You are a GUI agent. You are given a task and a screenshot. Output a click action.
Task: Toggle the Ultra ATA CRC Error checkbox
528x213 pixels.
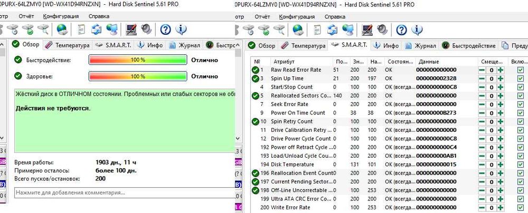(521, 199)
